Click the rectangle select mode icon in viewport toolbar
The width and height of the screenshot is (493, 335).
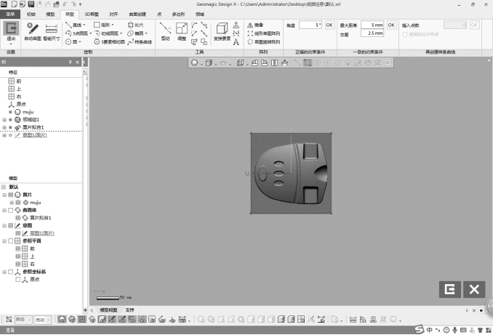308,62
